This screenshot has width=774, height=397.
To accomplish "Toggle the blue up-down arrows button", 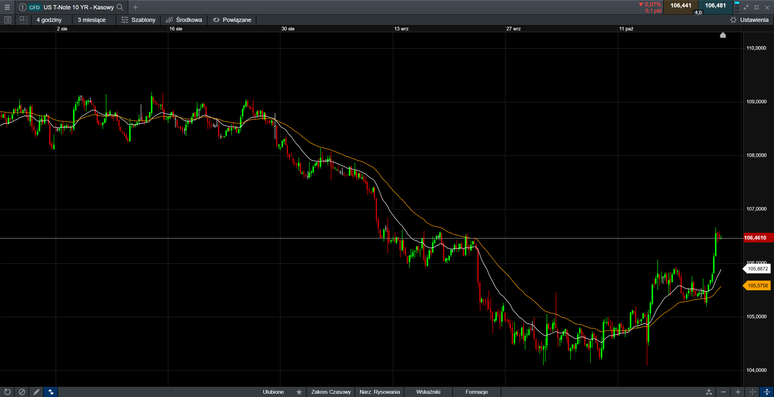I will click(51, 392).
